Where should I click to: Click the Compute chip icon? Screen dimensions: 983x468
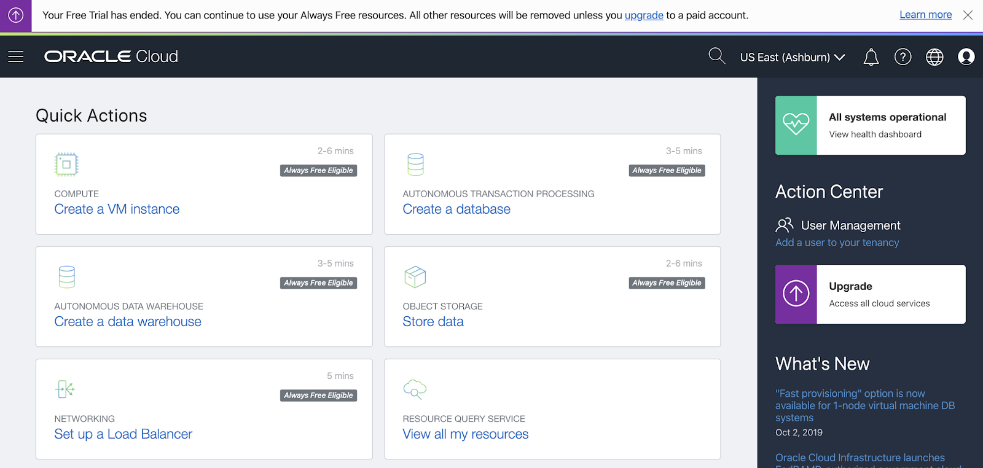pos(66,165)
